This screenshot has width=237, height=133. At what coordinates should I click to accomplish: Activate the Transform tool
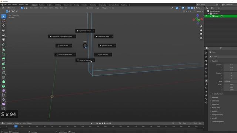pos(3,40)
